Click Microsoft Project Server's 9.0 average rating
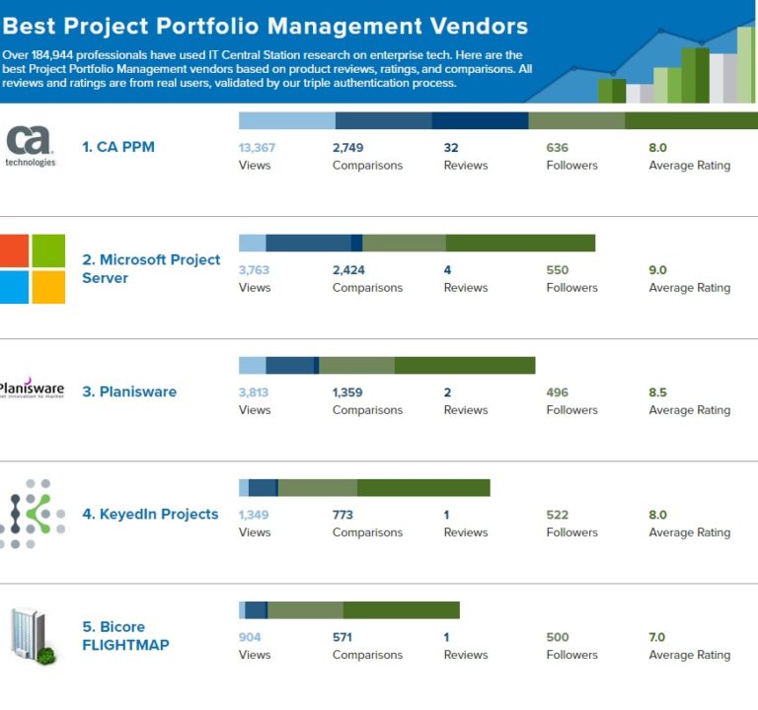The image size is (758, 710). click(657, 269)
